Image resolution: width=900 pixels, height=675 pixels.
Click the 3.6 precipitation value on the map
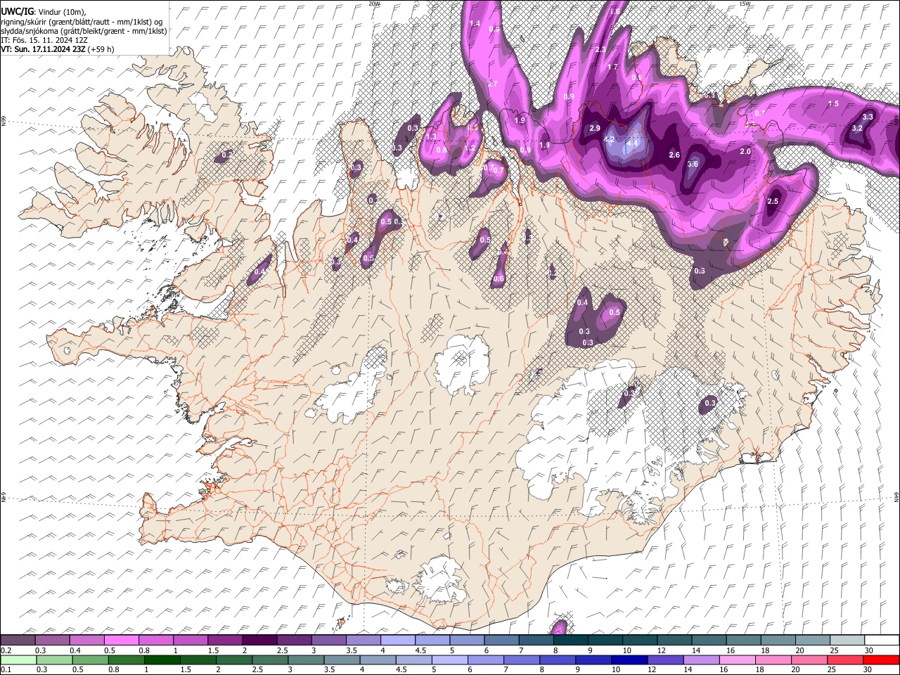pyautogui.click(x=693, y=164)
